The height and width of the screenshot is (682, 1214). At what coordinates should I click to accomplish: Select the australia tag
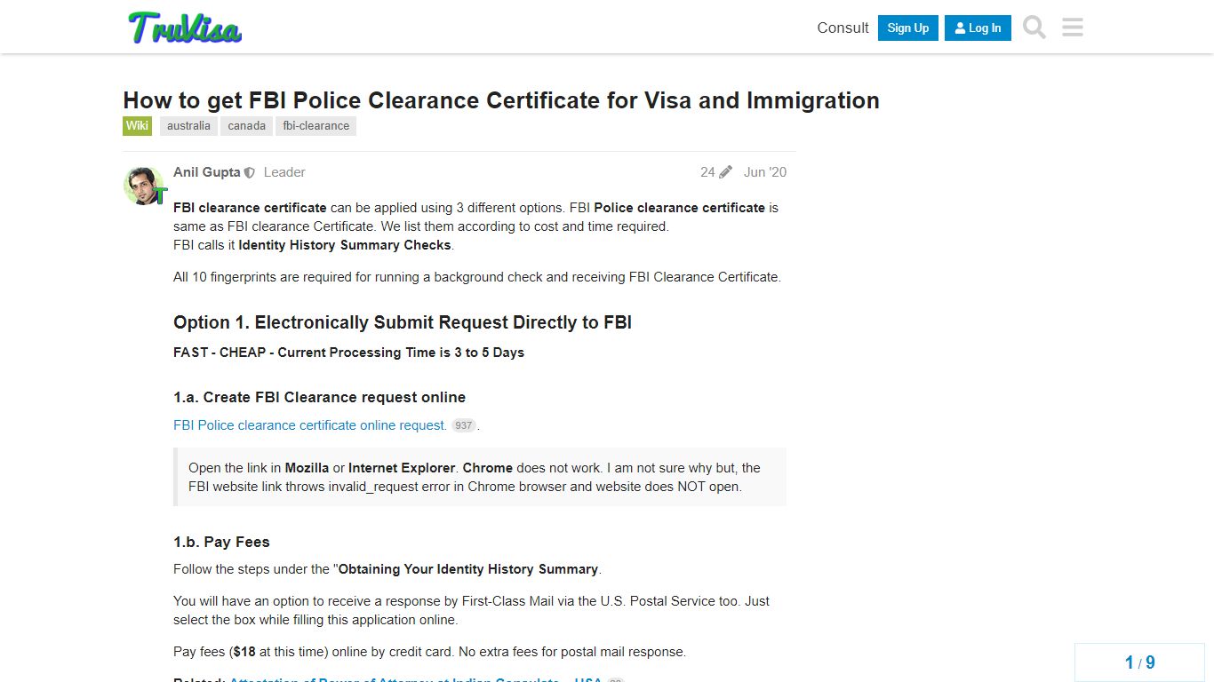pos(188,126)
